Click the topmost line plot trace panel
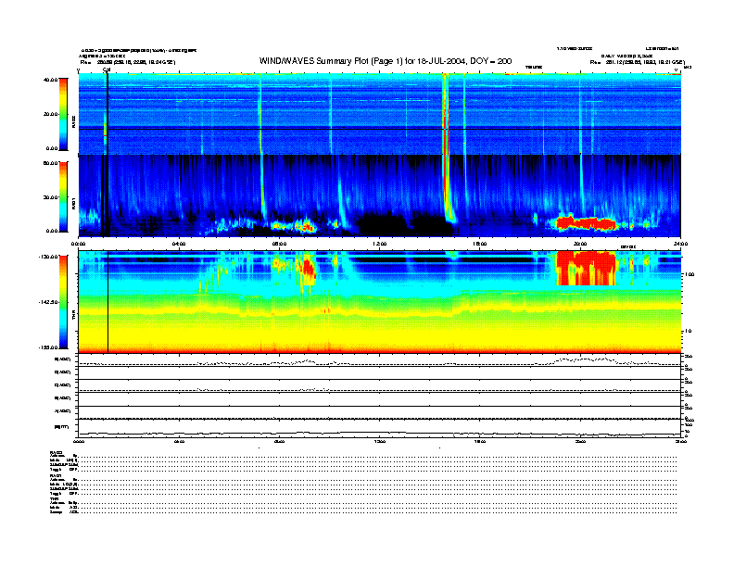Viewport: 734px width, 567px height. [380, 361]
